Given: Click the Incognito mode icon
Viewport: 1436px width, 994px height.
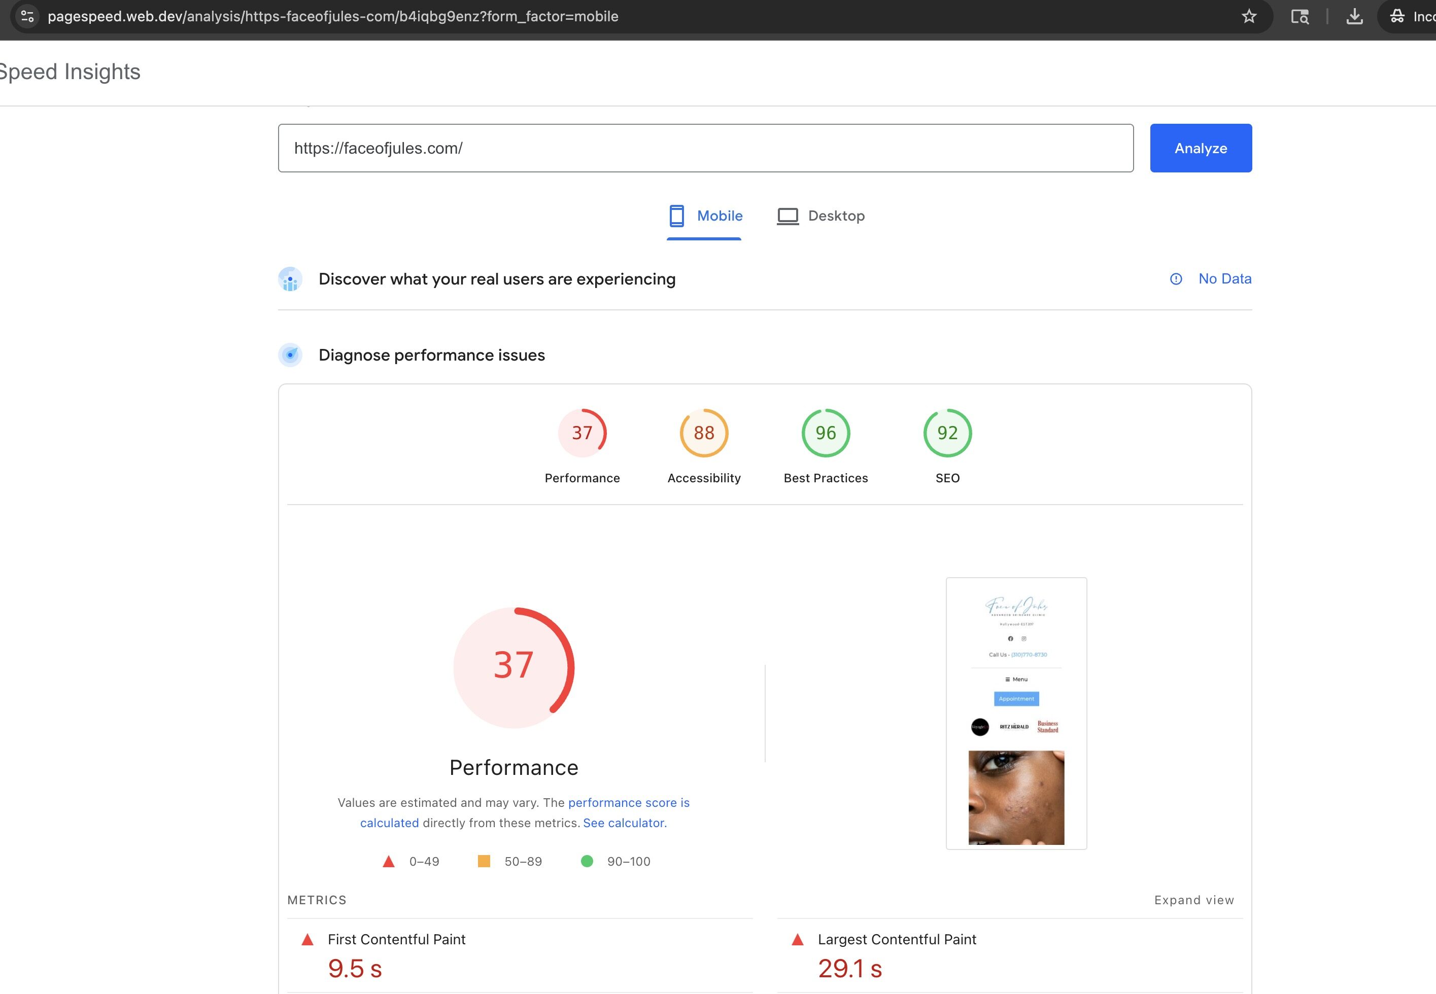Looking at the screenshot, I should pos(1397,16).
